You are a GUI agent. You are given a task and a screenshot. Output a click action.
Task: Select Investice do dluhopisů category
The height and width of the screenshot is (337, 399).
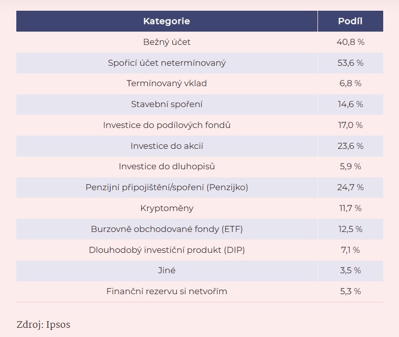pos(167,167)
